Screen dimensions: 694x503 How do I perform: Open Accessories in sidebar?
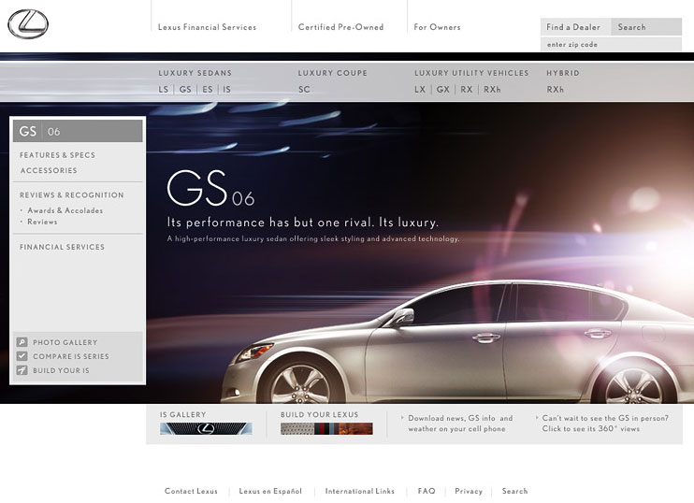pos(49,170)
